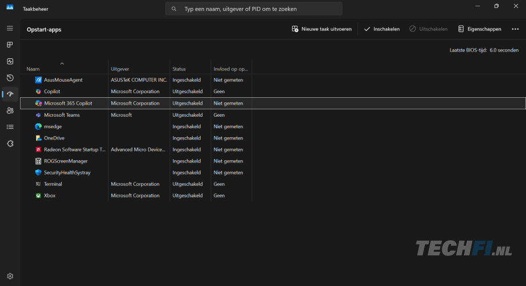Open the three-dots more options menu
This screenshot has width=526, height=286.
click(x=515, y=29)
